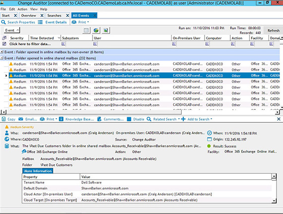
Task: Open the Add to Search dropdown
Action: coord(197,119)
